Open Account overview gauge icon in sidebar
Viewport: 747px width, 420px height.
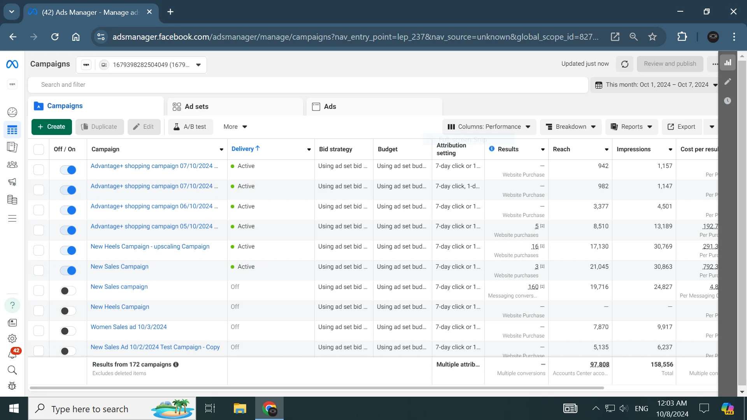[x=12, y=112]
